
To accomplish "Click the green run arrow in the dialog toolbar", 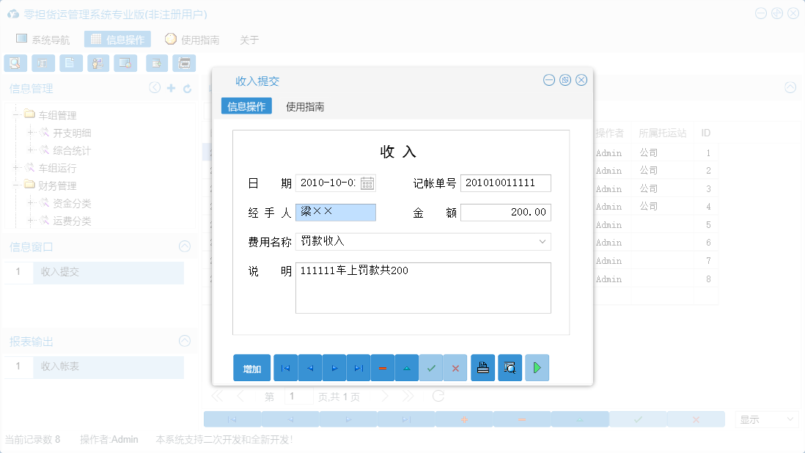I will click(537, 367).
